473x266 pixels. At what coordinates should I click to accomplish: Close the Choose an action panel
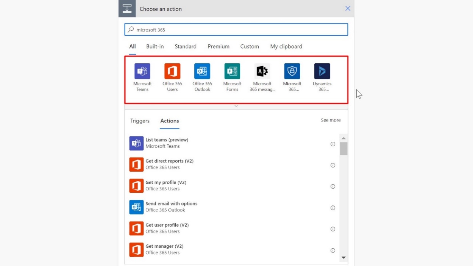click(348, 8)
